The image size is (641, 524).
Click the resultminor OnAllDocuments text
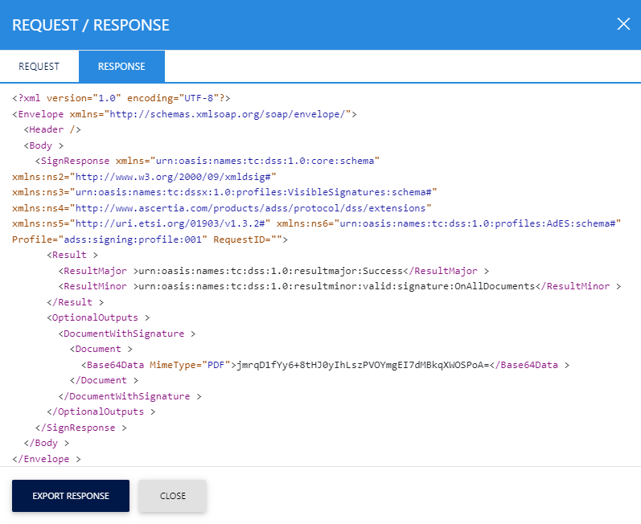(x=335, y=286)
